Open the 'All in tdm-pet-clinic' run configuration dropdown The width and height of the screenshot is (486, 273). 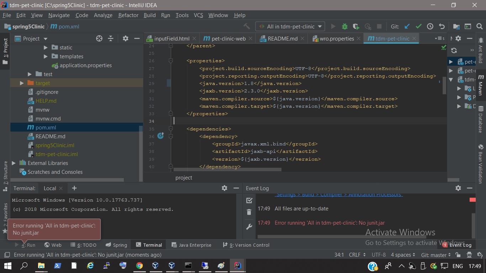[x=290, y=26]
